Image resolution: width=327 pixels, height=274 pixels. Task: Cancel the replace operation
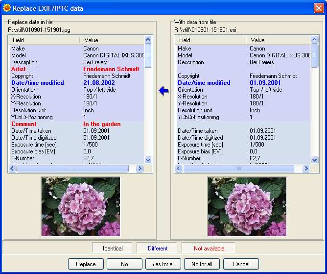(x=241, y=264)
